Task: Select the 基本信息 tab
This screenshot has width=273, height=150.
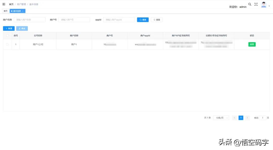Action: coord(17,11)
